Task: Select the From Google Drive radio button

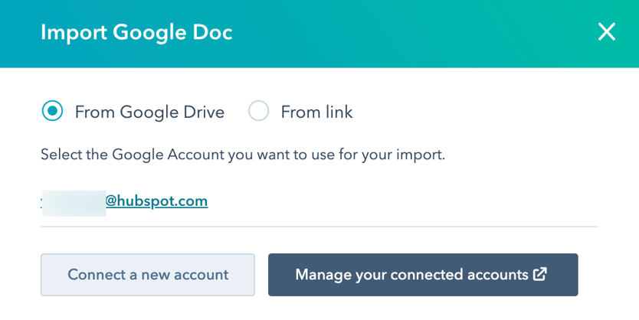Action: (52, 112)
